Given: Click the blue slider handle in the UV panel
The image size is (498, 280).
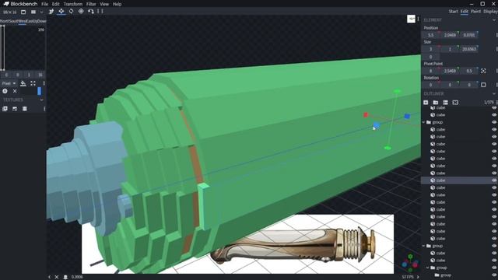Looking at the screenshot, I should coord(40,91).
